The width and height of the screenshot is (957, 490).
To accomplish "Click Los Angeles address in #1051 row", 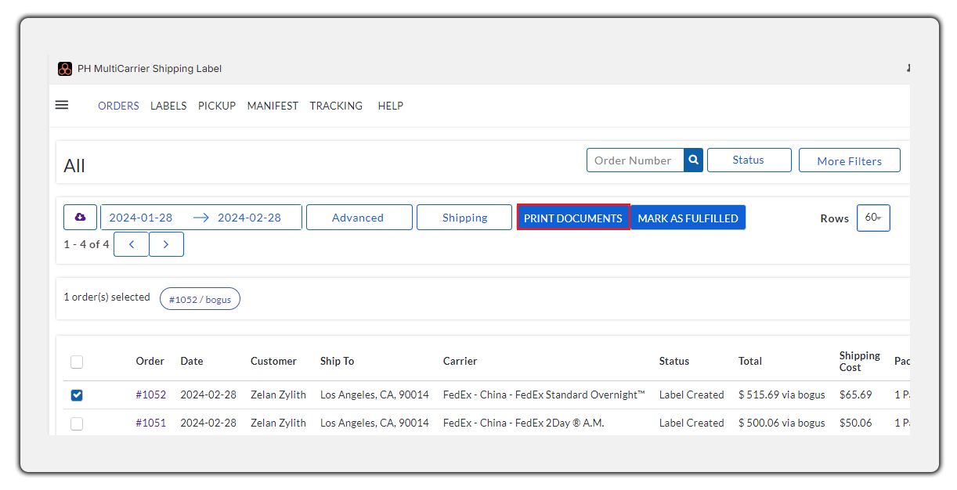I will click(374, 423).
